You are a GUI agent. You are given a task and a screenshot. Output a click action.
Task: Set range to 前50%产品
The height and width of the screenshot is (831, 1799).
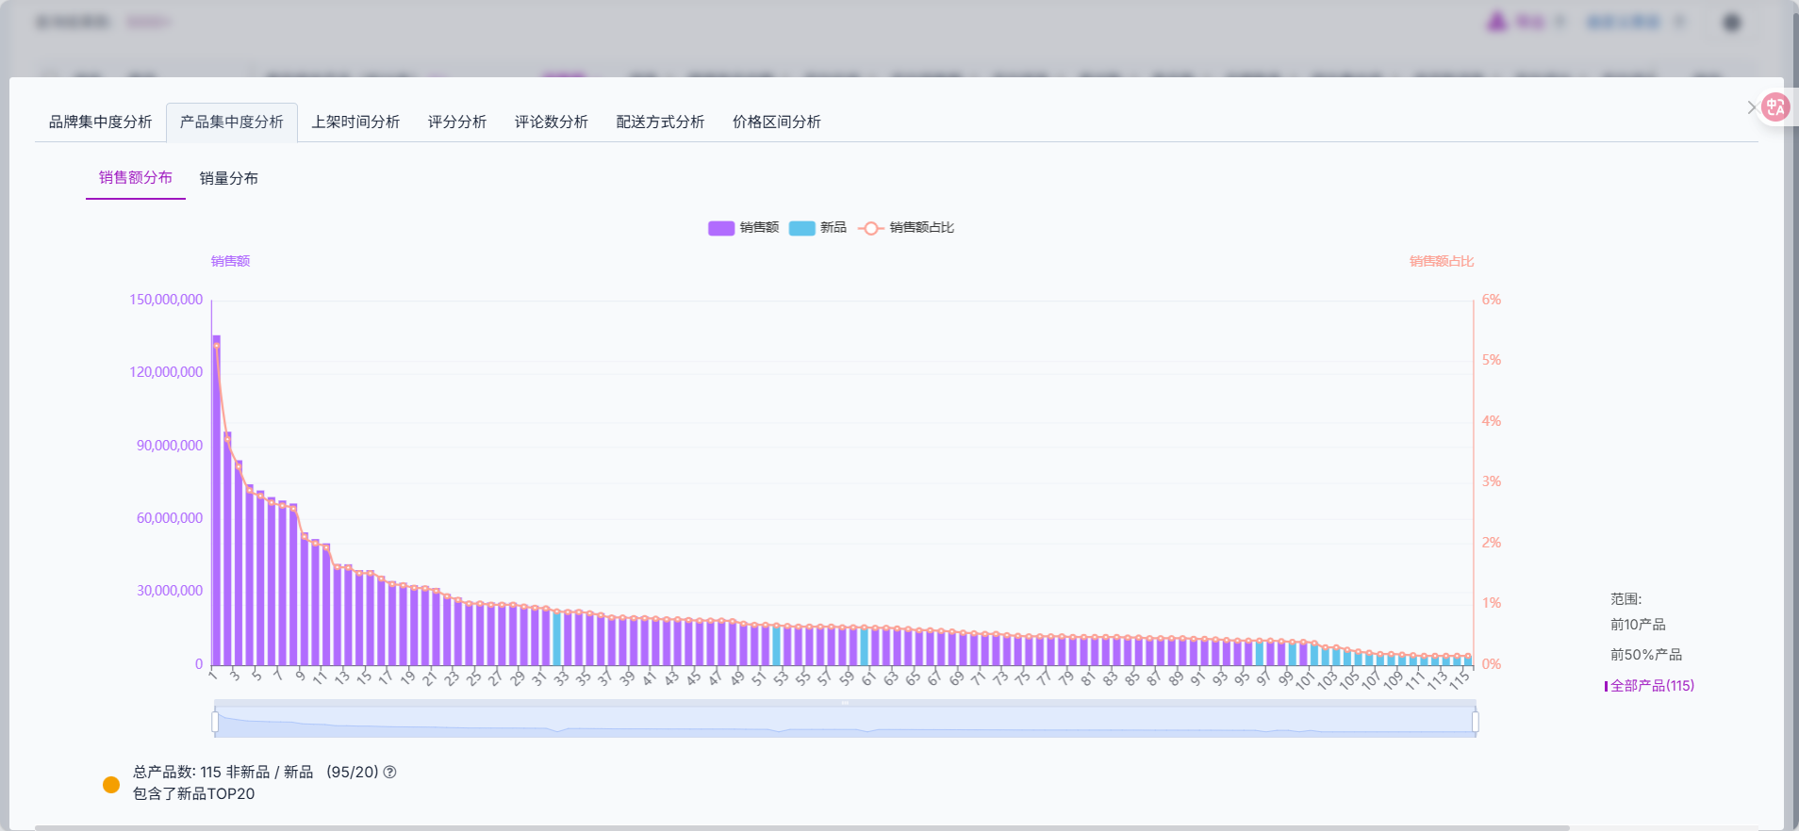pos(1645,655)
